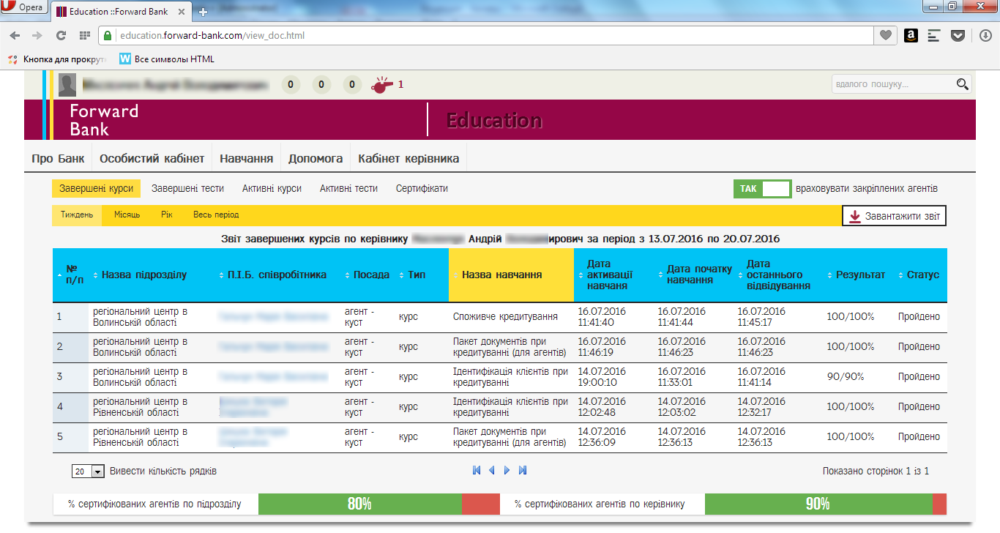Image resolution: width=1000 pixels, height=533 pixels.
Task: Open the Amazon extension
Action: tap(911, 35)
